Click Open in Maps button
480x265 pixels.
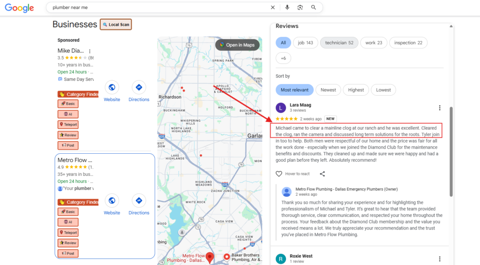pyautogui.click(x=237, y=45)
